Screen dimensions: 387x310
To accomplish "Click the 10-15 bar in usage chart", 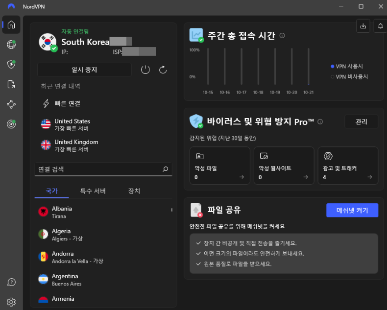I will (x=208, y=66).
